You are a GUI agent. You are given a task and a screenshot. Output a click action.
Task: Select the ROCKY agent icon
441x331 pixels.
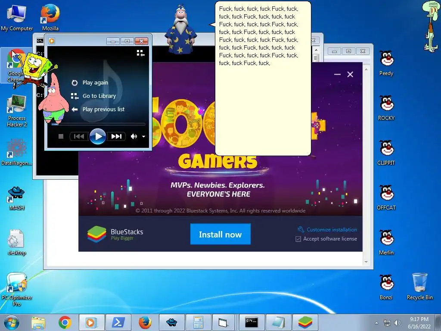[386, 108]
